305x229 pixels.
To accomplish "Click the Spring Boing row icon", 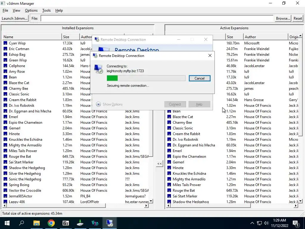I will tap(5, 185).
